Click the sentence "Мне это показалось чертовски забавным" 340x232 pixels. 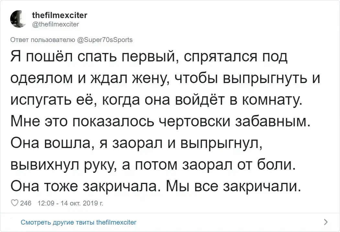coord(160,122)
